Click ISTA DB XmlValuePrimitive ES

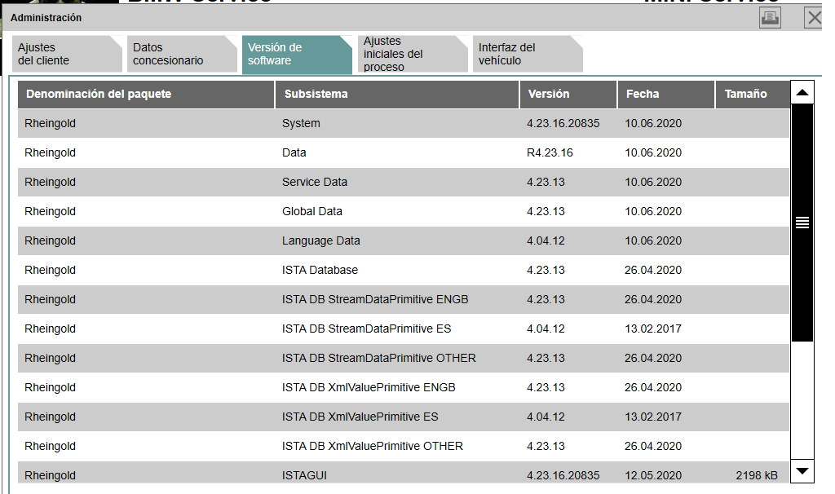360,417
